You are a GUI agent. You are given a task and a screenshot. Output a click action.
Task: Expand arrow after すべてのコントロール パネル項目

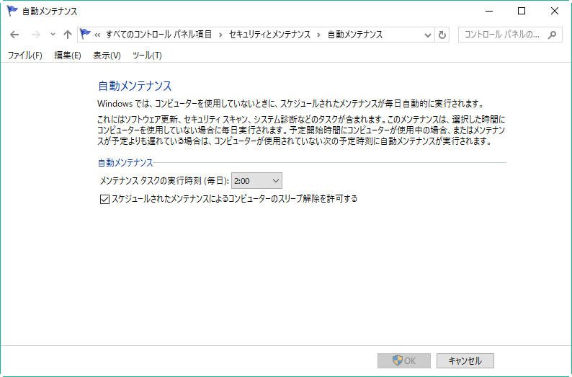220,35
